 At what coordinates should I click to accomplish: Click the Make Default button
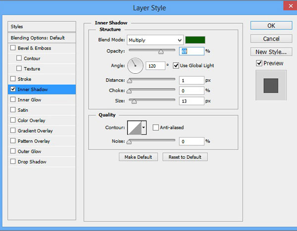[x=139, y=157]
